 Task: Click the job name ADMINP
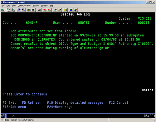click(32, 23)
